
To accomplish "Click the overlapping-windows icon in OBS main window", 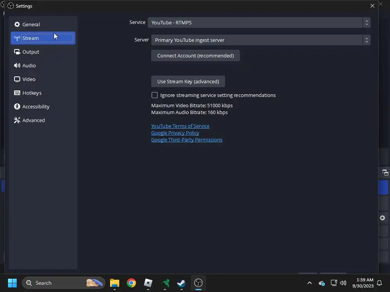I will [x=385, y=173].
